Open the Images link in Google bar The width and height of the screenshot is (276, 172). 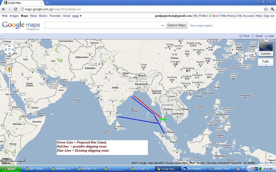(14, 16)
